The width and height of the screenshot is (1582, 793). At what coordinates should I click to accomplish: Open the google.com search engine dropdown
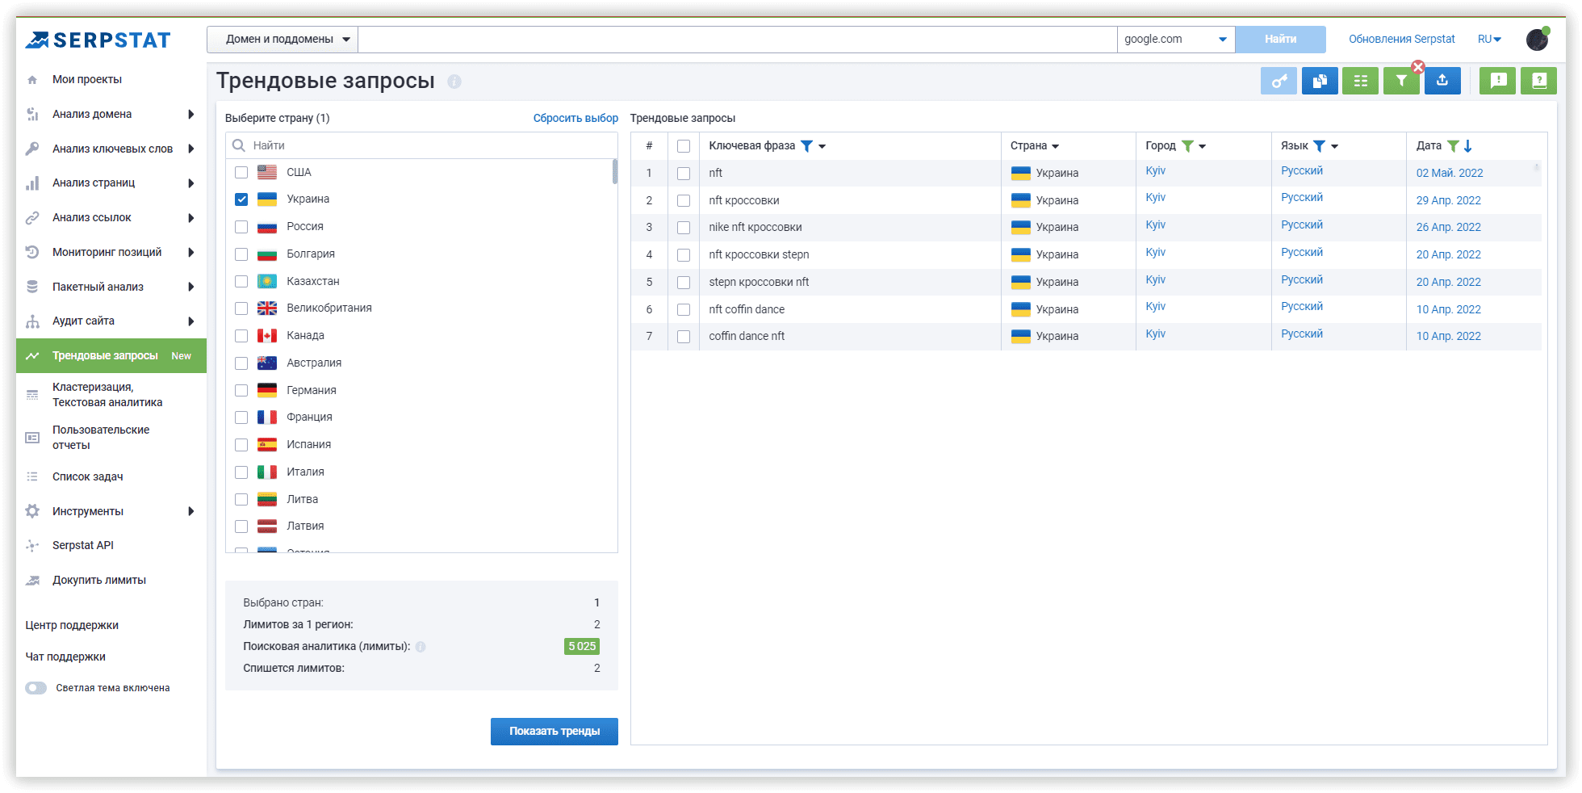(x=1175, y=40)
